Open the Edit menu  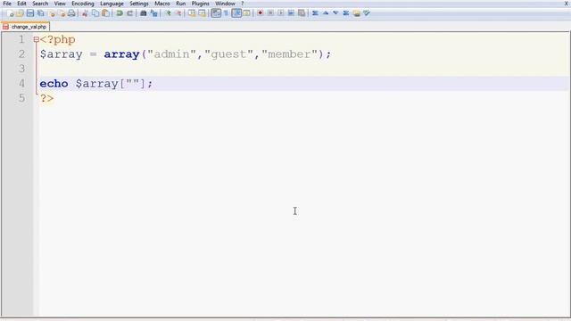click(21, 4)
